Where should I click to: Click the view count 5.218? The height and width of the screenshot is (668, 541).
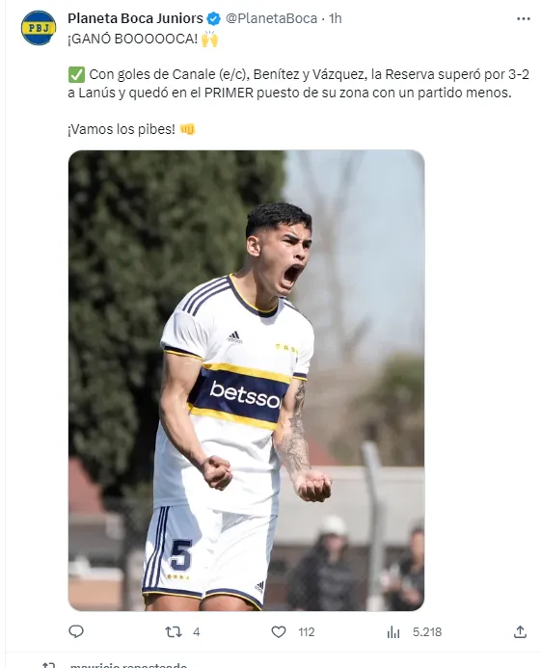[427, 631]
